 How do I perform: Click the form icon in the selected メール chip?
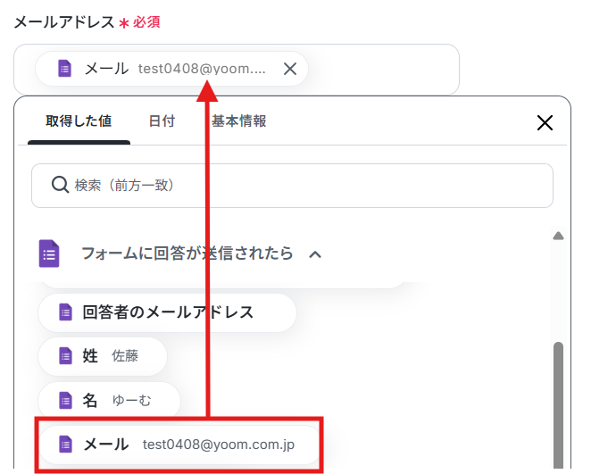[x=64, y=69]
